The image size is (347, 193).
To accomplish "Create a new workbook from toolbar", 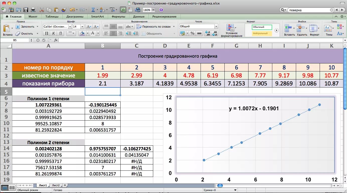I will [4, 10].
